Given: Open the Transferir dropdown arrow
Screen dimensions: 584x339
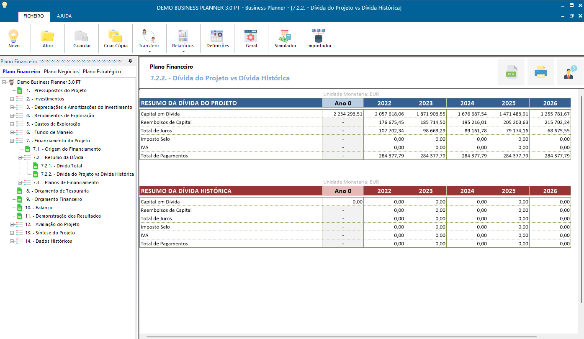Looking at the screenshot, I should [149, 52].
